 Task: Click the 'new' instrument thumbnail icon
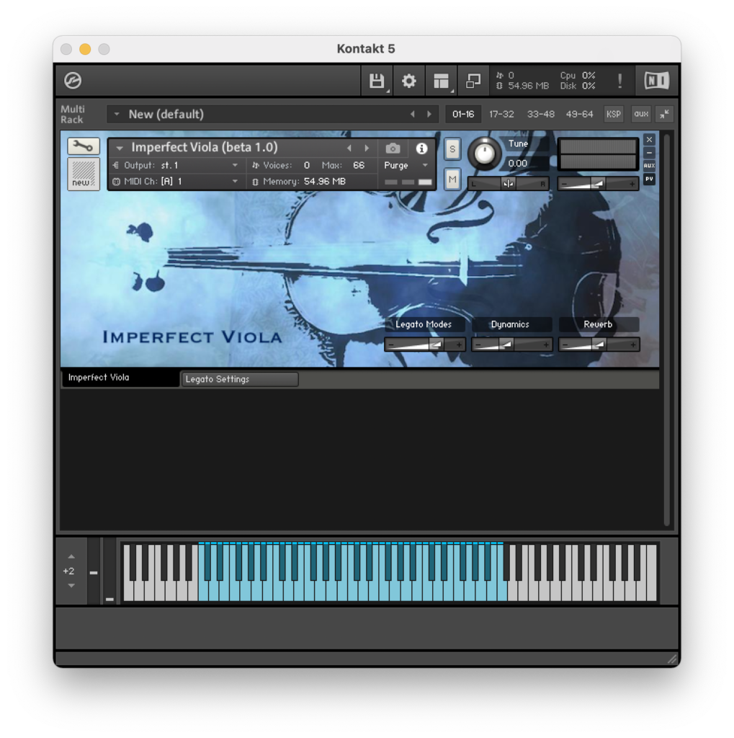pos(84,173)
